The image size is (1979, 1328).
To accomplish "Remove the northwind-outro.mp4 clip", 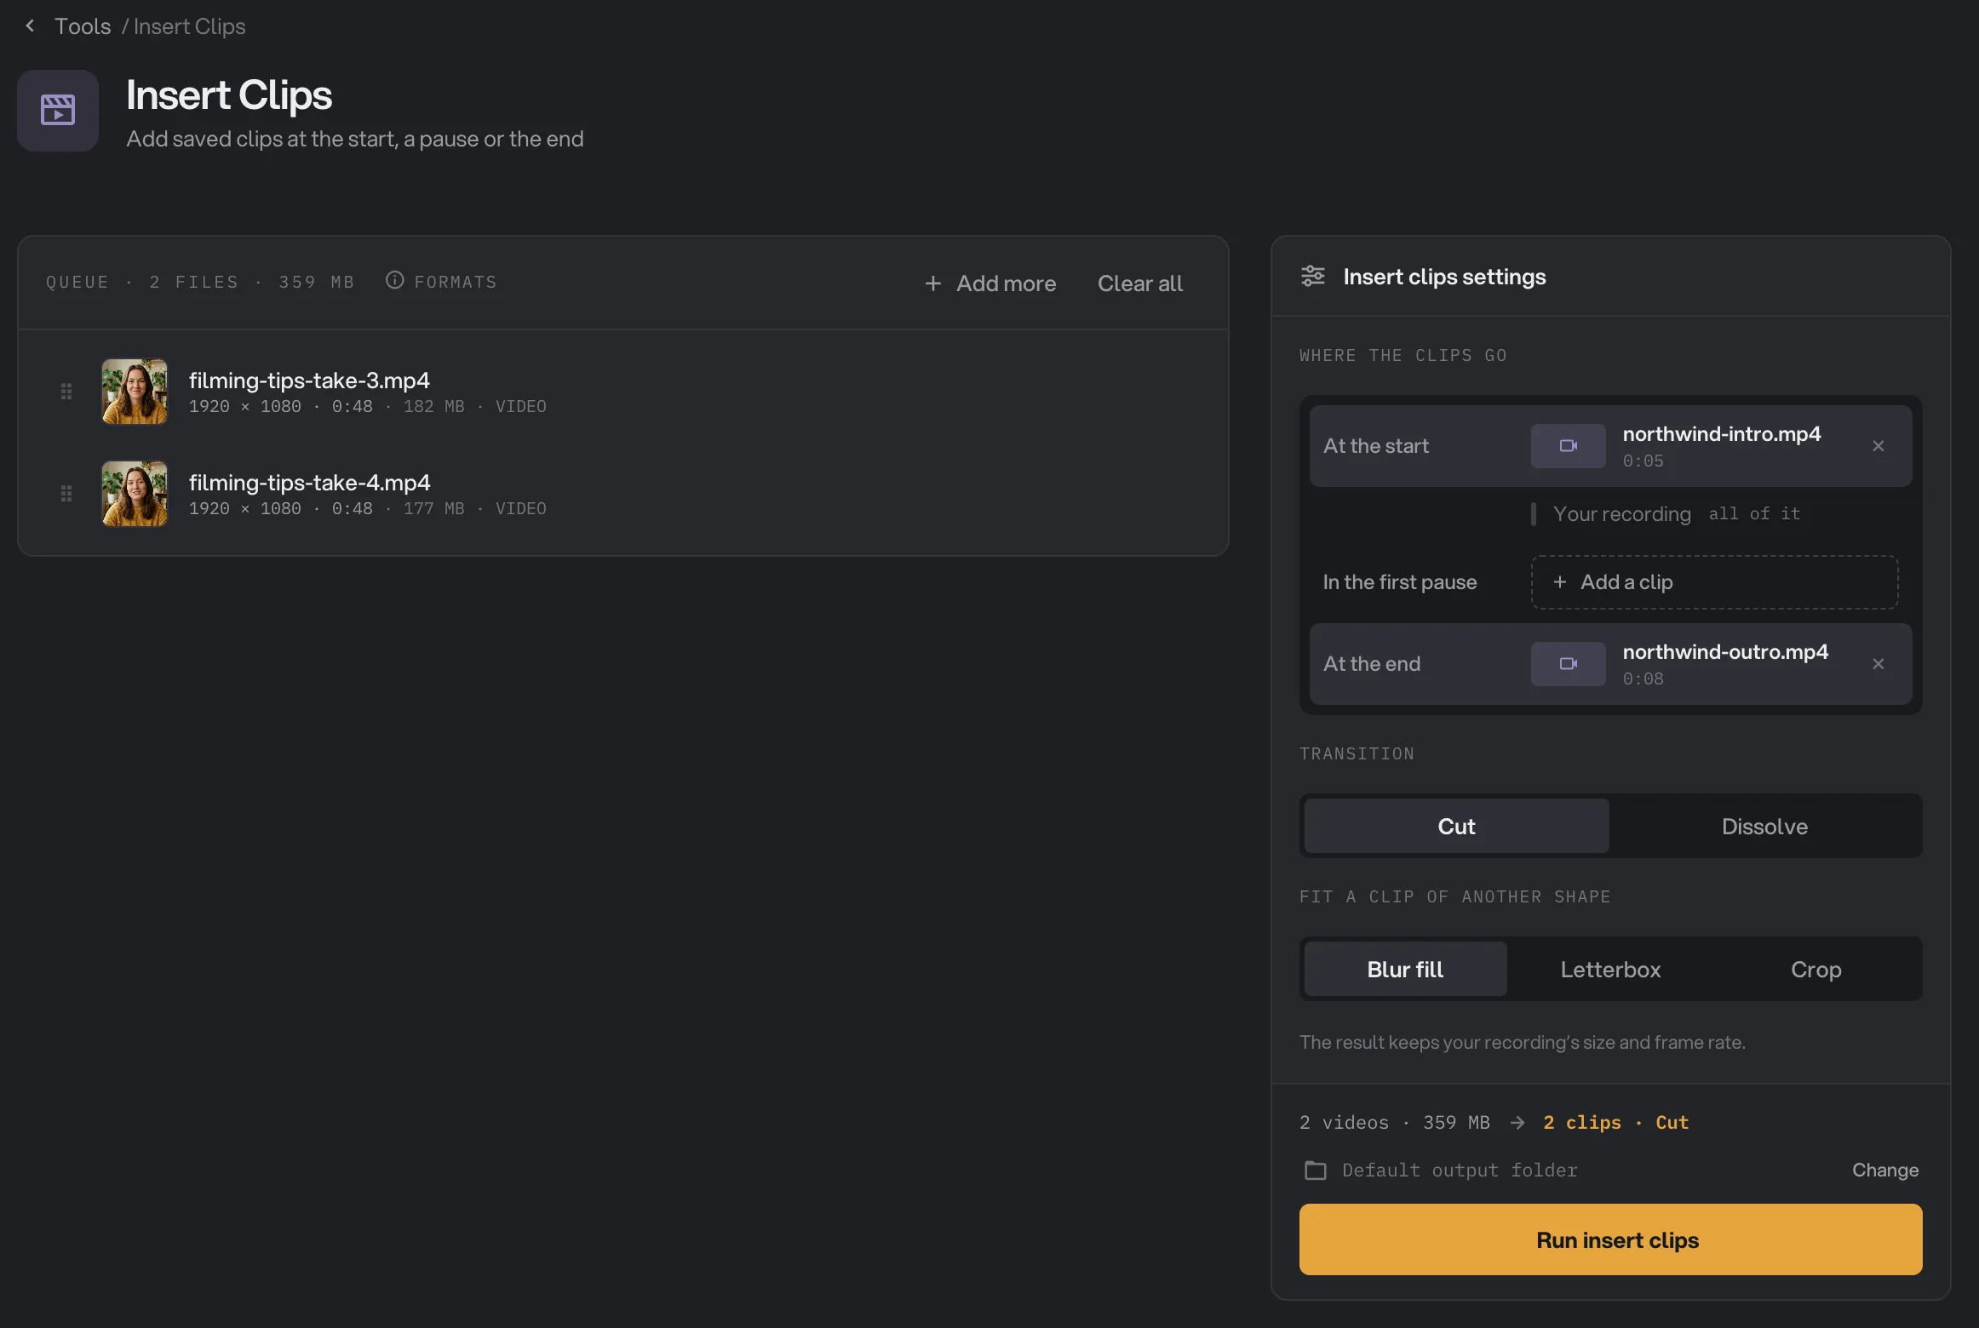I will (1879, 664).
